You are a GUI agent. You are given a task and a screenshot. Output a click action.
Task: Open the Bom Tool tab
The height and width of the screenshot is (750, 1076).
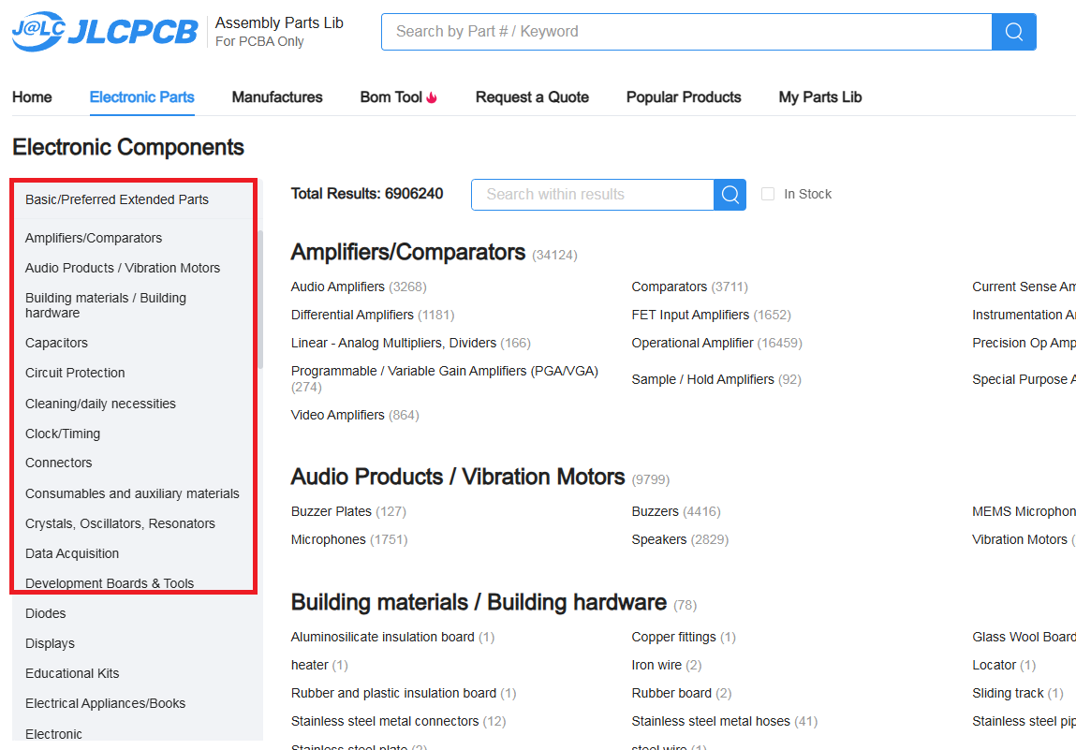click(x=391, y=97)
